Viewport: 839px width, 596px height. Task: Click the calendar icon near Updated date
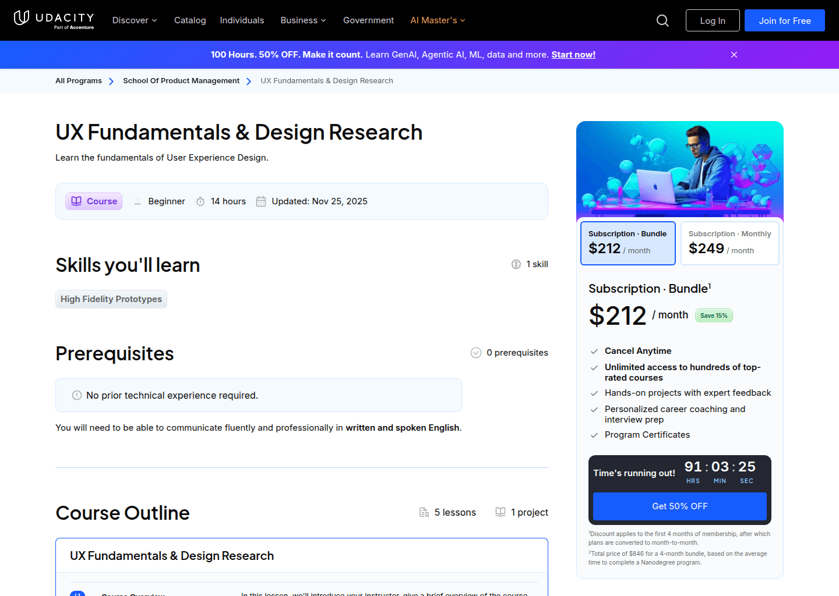pos(260,201)
